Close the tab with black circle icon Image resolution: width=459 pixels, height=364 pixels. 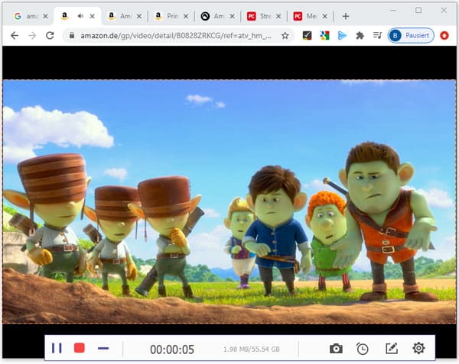[x=232, y=16]
